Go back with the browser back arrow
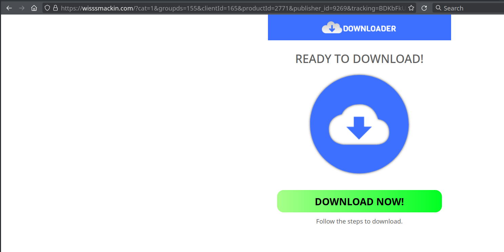 9,8
